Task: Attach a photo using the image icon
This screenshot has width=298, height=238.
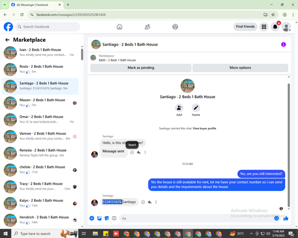Action: click(x=100, y=218)
